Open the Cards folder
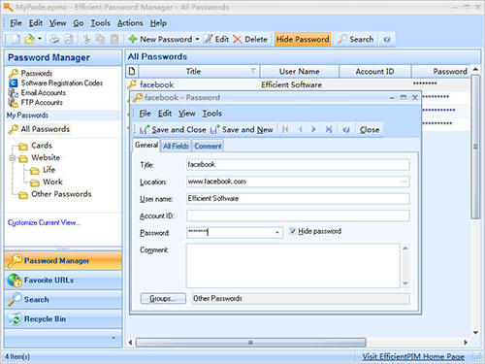The height and width of the screenshot is (364, 485). (42, 146)
